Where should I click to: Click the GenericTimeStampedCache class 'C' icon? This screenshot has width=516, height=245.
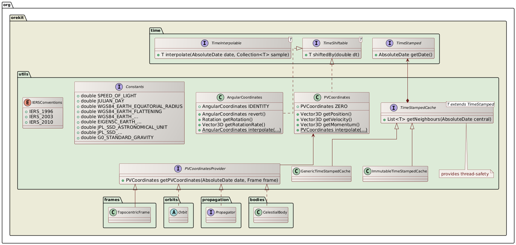(x=296, y=171)
